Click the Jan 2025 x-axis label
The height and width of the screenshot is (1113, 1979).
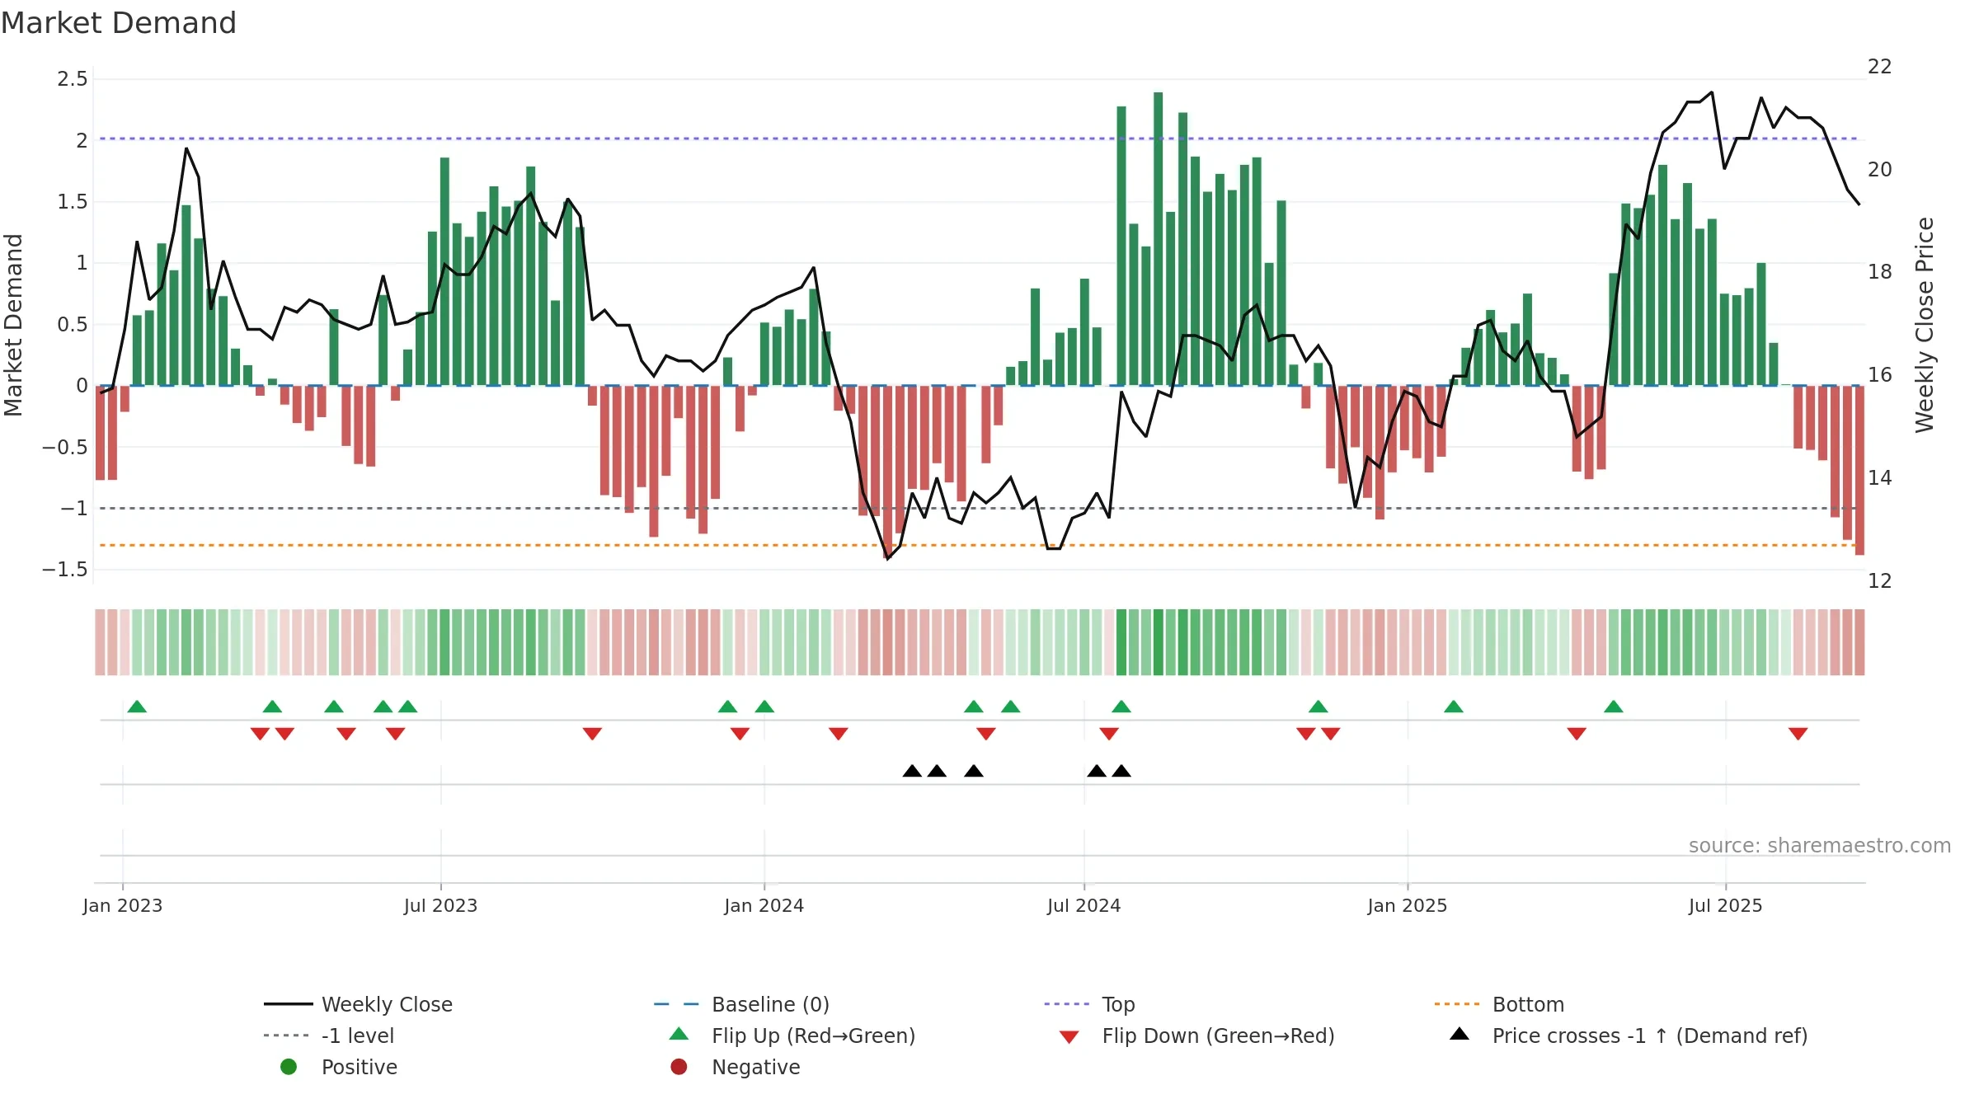pos(1407,905)
